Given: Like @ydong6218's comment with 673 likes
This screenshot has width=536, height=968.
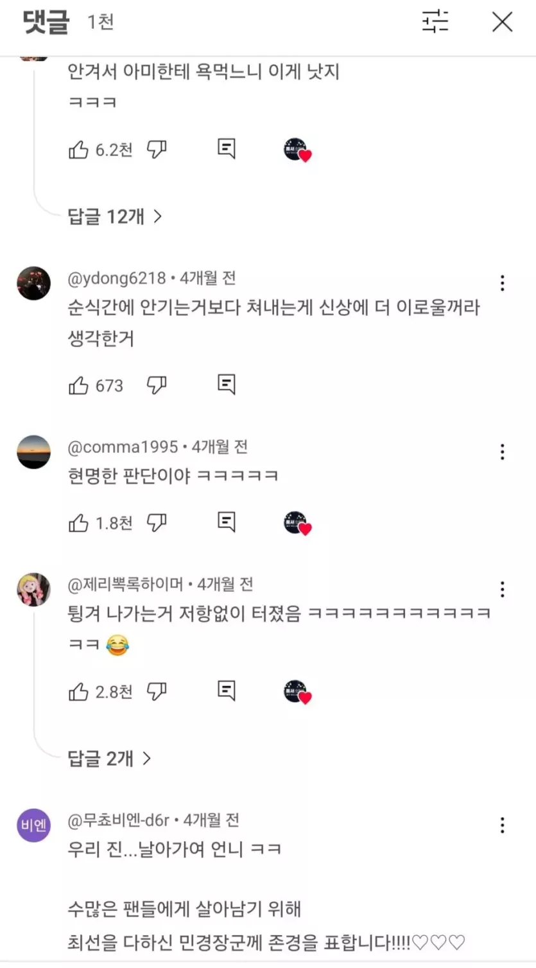Looking at the screenshot, I should tap(78, 385).
